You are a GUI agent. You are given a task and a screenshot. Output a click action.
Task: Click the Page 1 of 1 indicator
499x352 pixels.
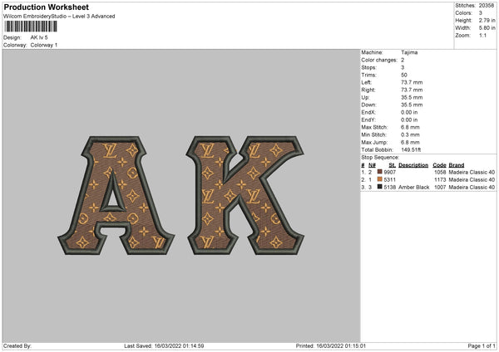(482, 345)
